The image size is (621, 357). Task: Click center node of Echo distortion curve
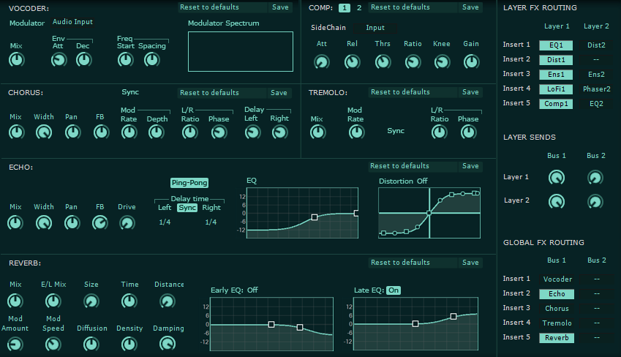pos(429,213)
